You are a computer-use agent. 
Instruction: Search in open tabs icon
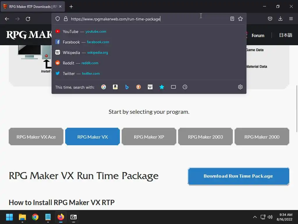[173, 87]
